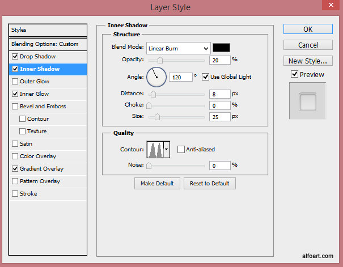The image size is (343, 267).
Task: Click the Size value input field
Action: click(x=219, y=117)
